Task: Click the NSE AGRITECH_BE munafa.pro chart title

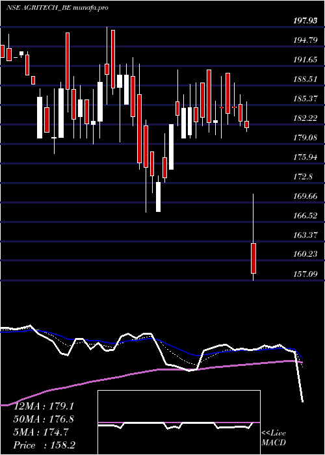Action: [x=57, y=8]
